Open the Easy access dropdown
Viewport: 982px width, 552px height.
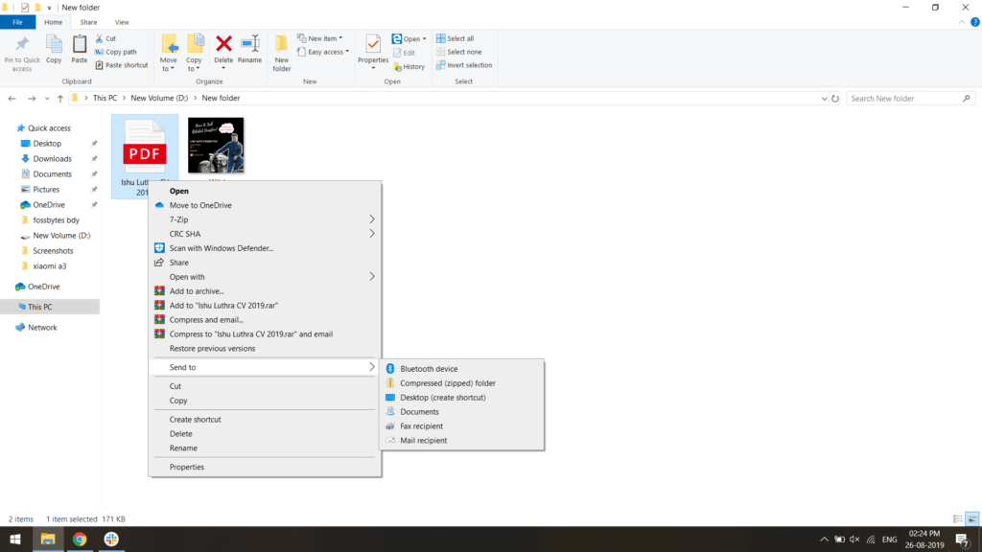pos(328,52)
